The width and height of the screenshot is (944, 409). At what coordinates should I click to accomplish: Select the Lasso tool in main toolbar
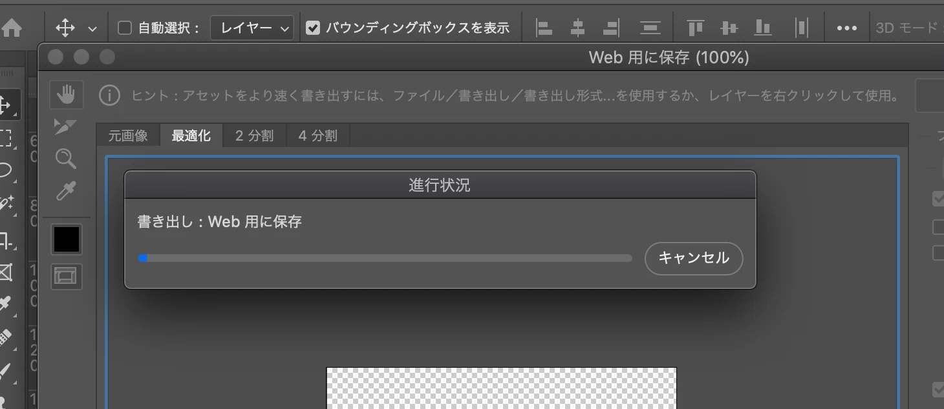(x=5, y=170)
